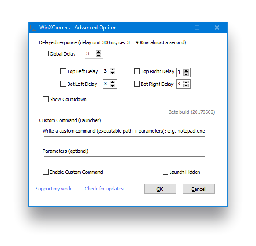256x246 pixels.
Task: Confirm settings with the OK button
Action: click(x=160, y=189)
